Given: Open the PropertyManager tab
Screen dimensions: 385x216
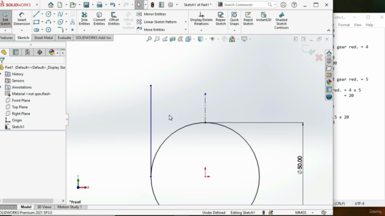Looking at the screenshot, I should click(x=16, y=52).
